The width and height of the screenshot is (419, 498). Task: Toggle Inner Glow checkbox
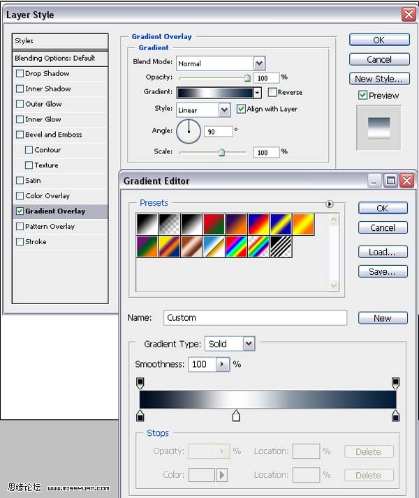[x=20, y=119]
